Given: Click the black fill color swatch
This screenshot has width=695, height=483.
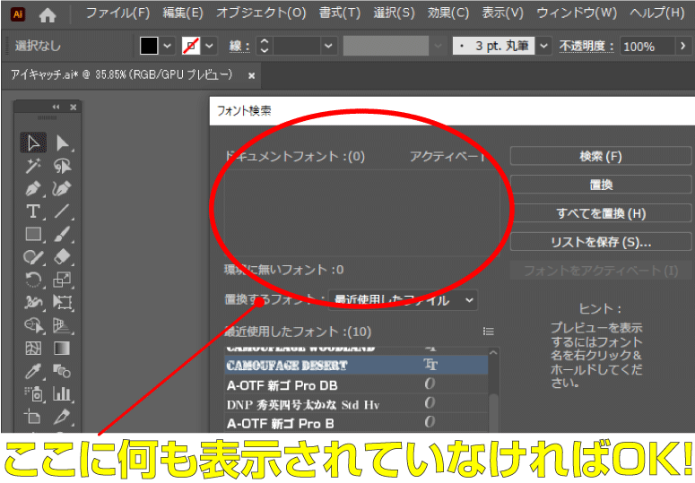Looking at the screenshot, I should [149, 46].
